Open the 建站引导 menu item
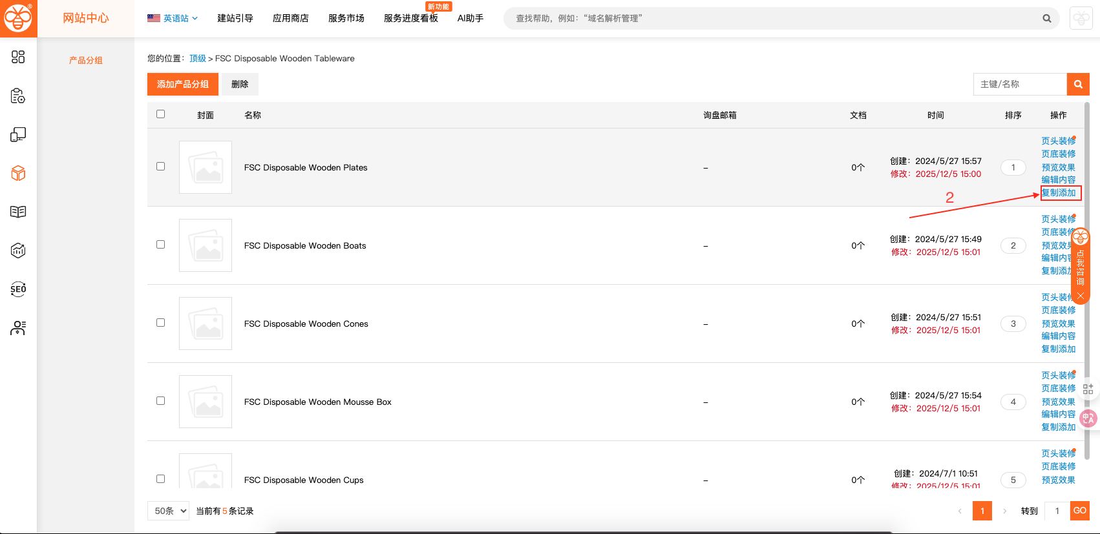This screenshot has height=534, width=1100. [x=235, y=18]
